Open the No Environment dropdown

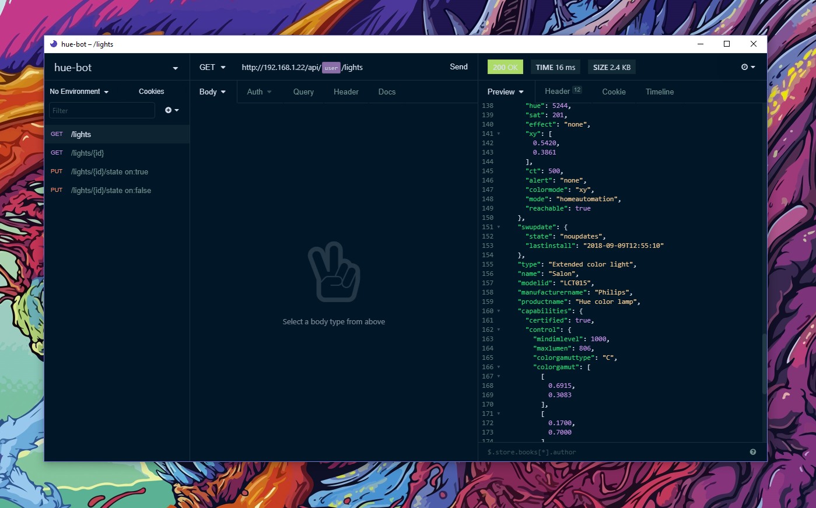tap(79, 92)
